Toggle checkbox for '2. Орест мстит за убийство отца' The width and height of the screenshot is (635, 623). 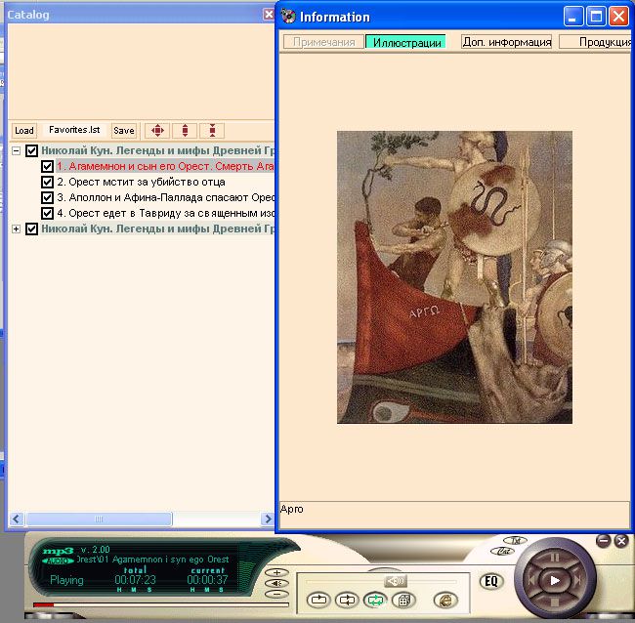tap(47, 182)
